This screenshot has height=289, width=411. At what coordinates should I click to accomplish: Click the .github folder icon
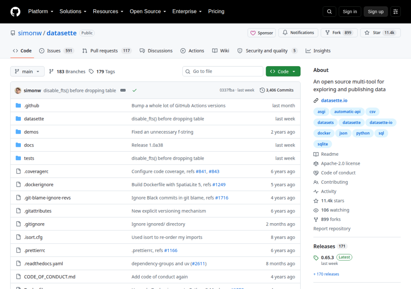pos(18,106)
